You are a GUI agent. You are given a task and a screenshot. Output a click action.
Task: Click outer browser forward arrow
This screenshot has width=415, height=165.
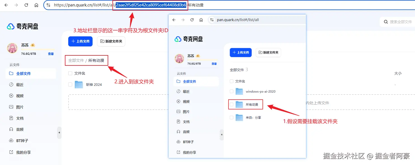[16, 5]
